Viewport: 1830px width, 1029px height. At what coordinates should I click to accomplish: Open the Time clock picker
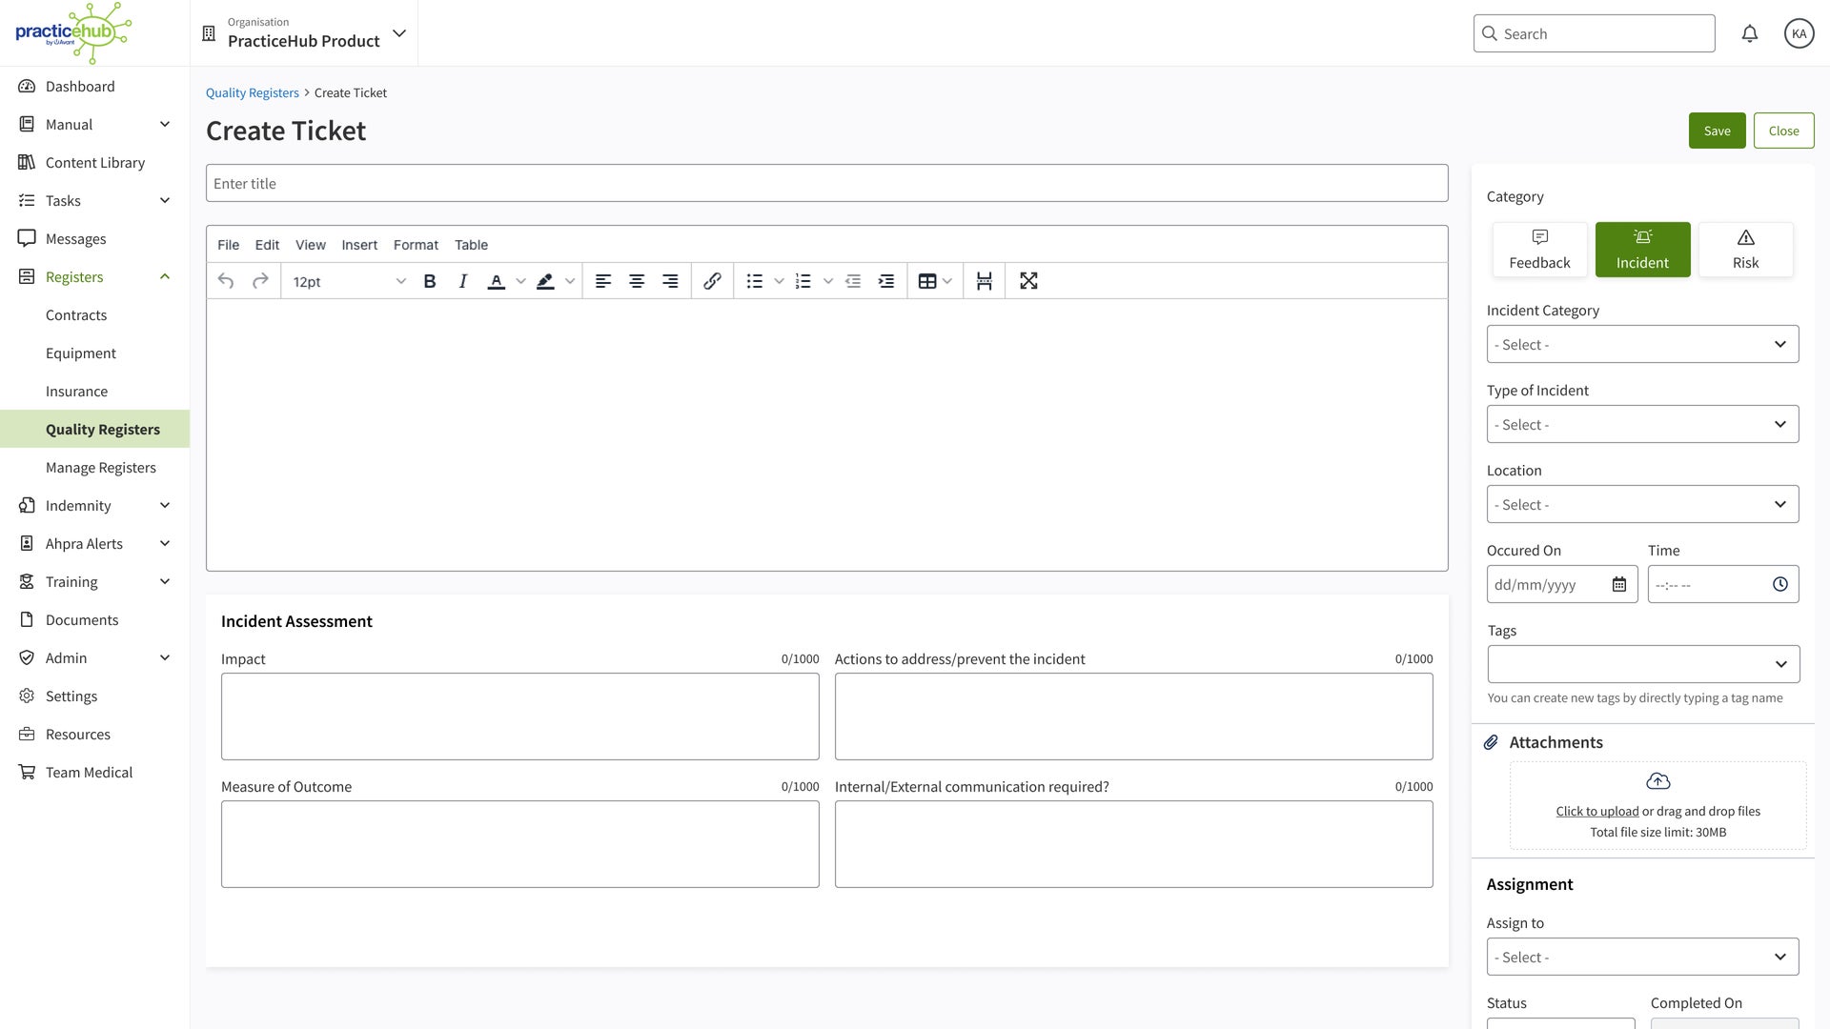point(1780,584)
